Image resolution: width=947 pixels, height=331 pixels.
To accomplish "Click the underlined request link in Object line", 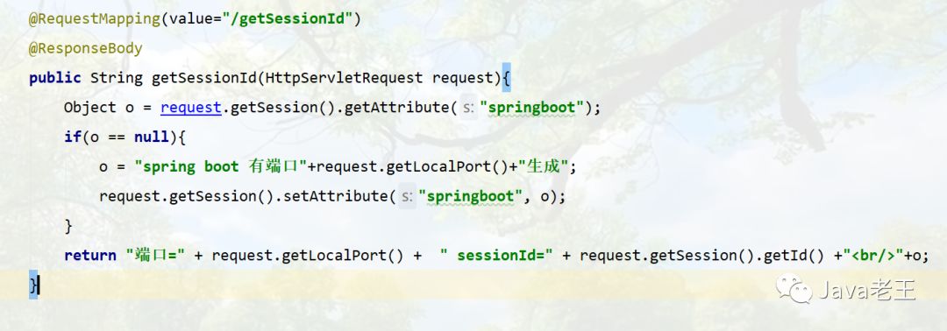I will 191,108.
